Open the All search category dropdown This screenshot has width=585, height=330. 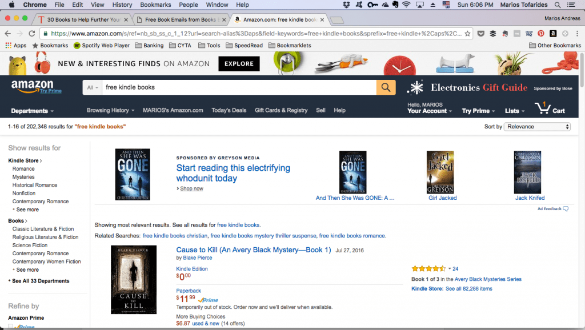pos(92,87)
